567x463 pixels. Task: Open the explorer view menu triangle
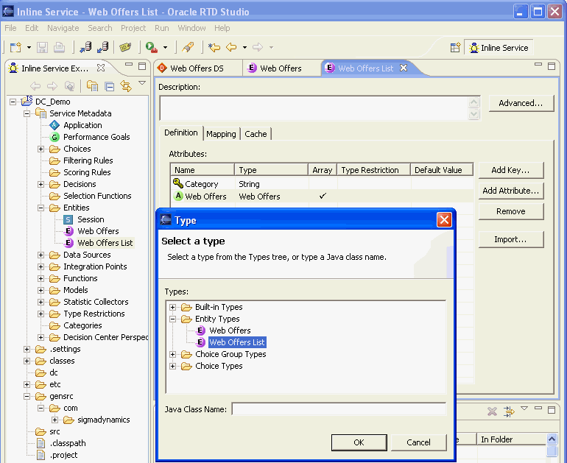coord(142,83)
